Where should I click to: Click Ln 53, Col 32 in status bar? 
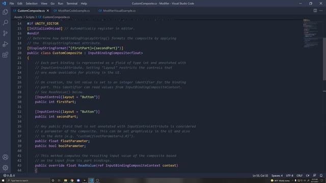pyautogui.click(x=260, y=175)
